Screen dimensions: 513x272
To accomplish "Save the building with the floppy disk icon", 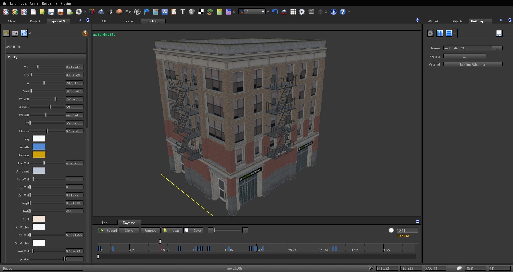I will 499,33.
